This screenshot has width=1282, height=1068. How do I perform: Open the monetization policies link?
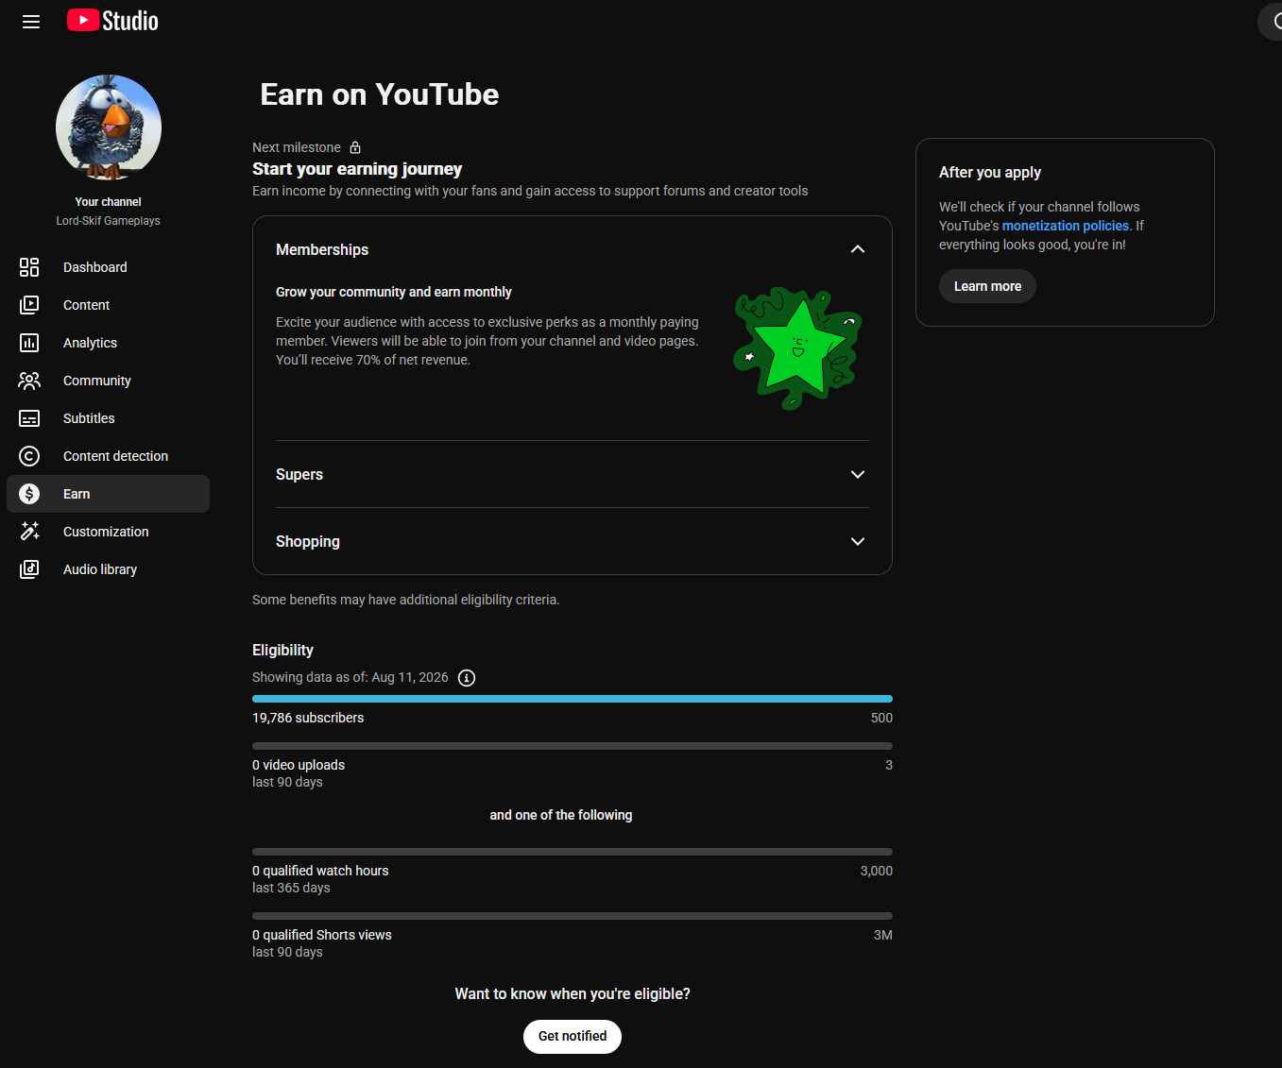(x=1066, y=226)
